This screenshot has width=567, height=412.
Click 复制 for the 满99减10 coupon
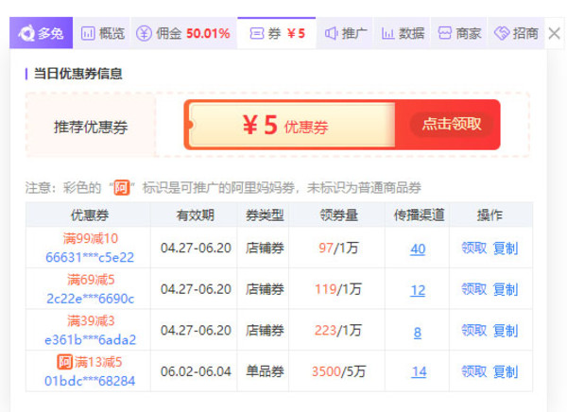coord(506,249)
